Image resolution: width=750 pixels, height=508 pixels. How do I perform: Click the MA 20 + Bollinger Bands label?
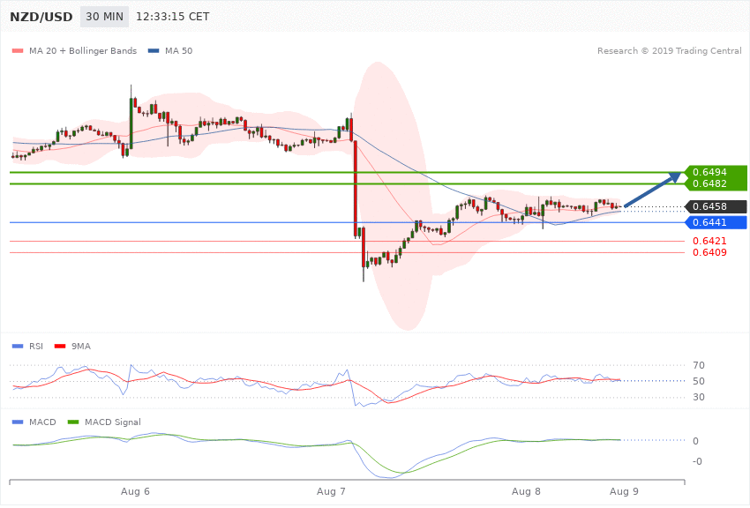(83, 50)
